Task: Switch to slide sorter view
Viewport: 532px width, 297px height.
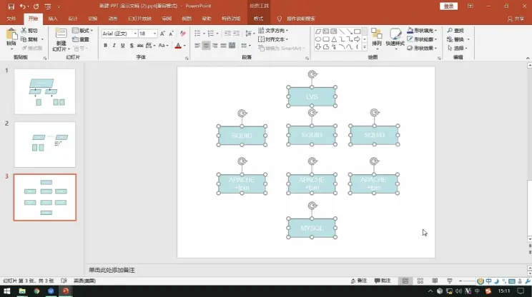Action: pos(420,281)
